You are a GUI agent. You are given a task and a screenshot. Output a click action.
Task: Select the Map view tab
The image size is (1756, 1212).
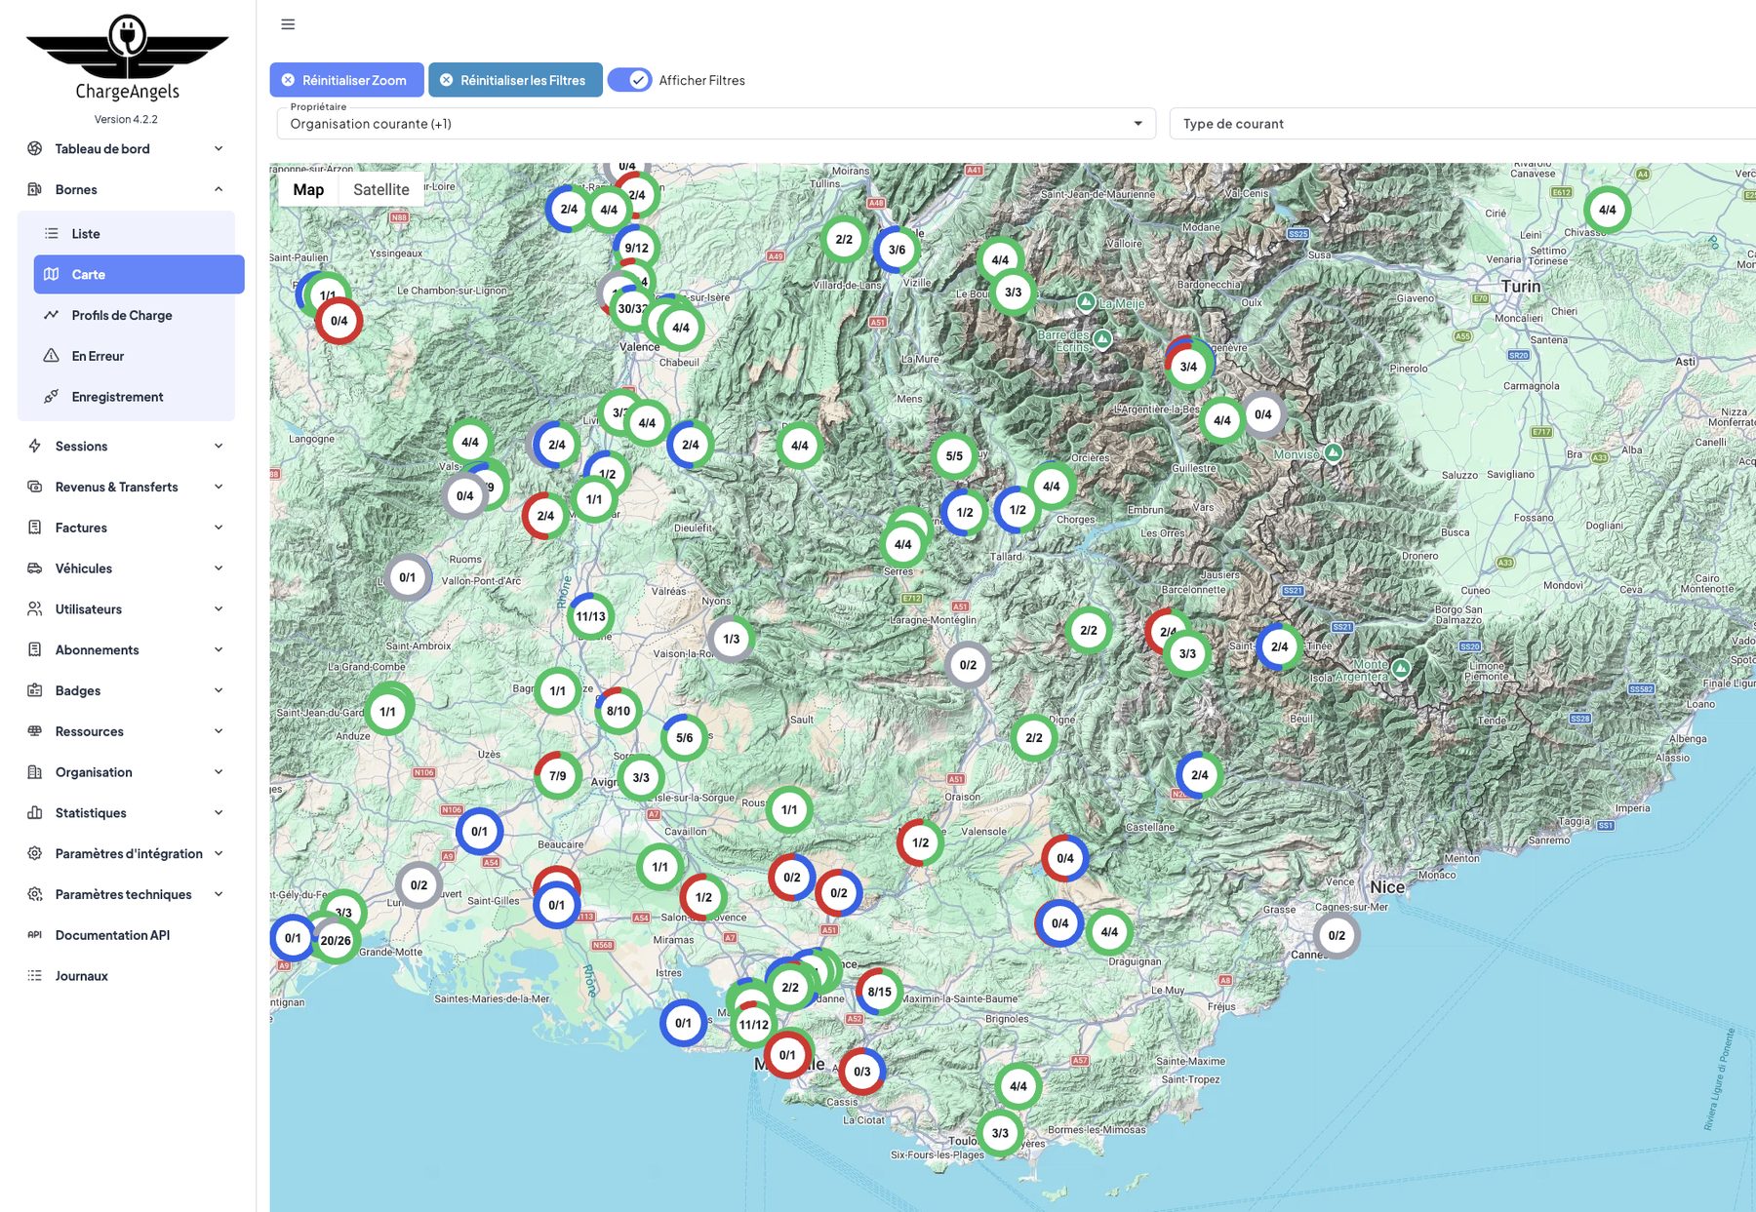pyautogui.click(x=308, y=189)
